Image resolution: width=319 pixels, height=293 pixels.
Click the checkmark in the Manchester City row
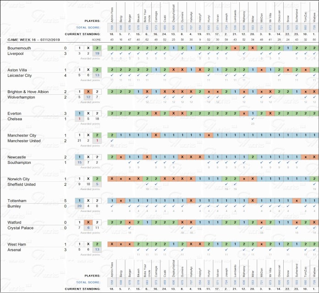coord(112,141)
